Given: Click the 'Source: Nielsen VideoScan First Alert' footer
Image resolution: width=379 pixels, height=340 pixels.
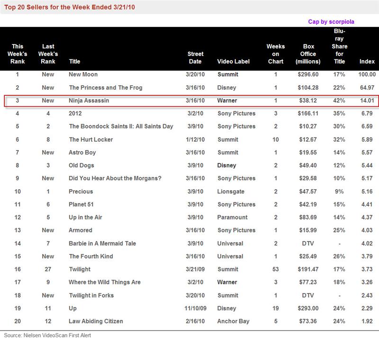Looking at the screenshot, I should coord(47,335).
